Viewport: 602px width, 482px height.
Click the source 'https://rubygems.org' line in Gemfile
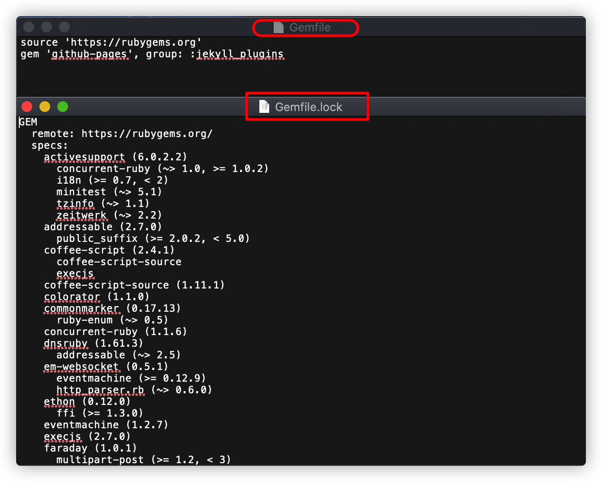(111, 43)
